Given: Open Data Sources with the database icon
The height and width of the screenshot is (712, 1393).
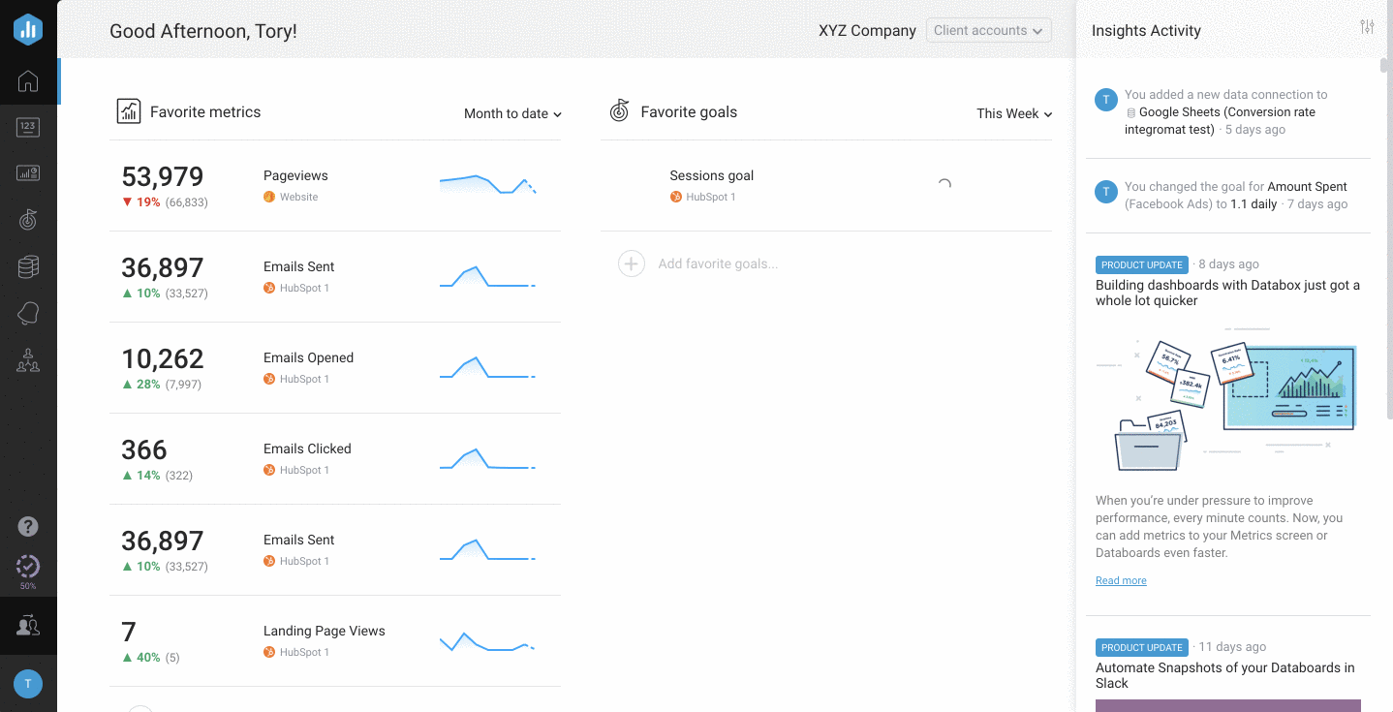Looking at the screenshot, I should (27, 266).
